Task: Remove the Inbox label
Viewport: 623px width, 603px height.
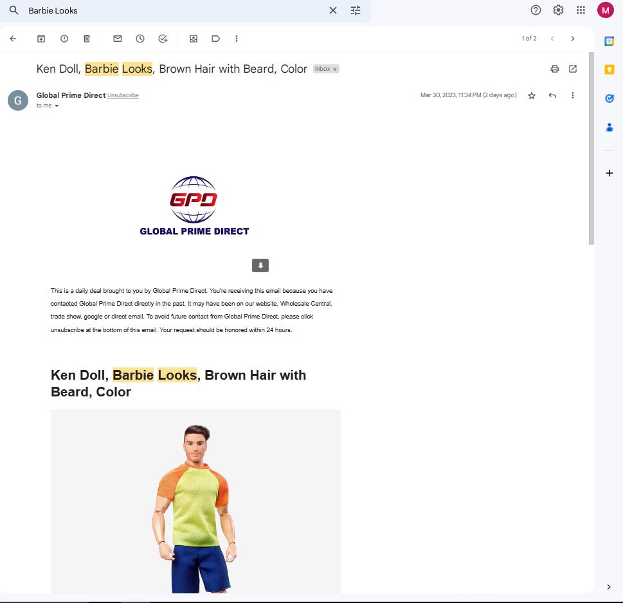Action: (334, 70)
